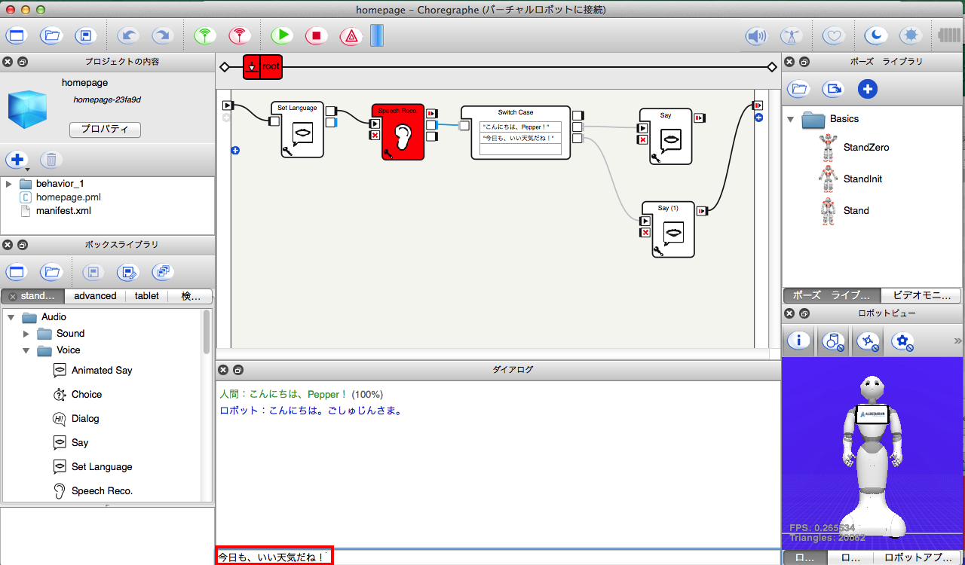Undo the last action
Screen dimensions: 965x565
click(129, 35)
